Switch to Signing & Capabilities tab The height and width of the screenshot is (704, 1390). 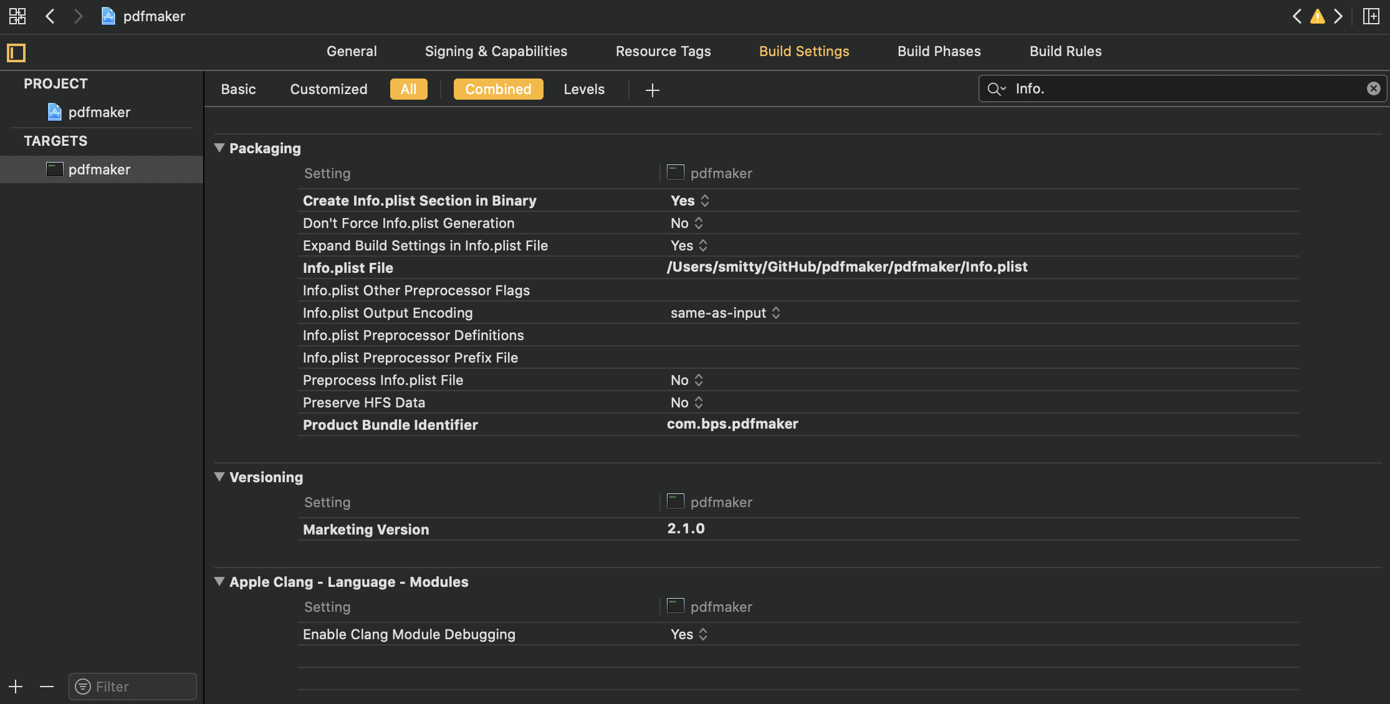[x=496, y=51]
